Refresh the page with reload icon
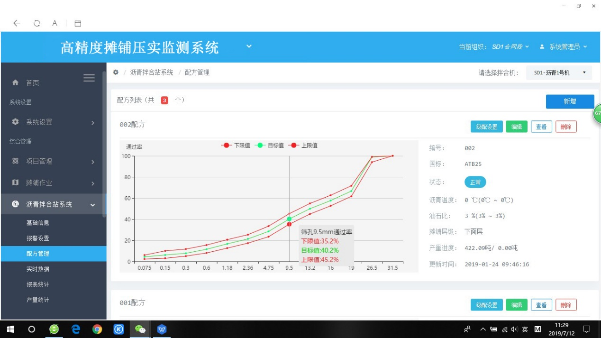 point(36,23)
